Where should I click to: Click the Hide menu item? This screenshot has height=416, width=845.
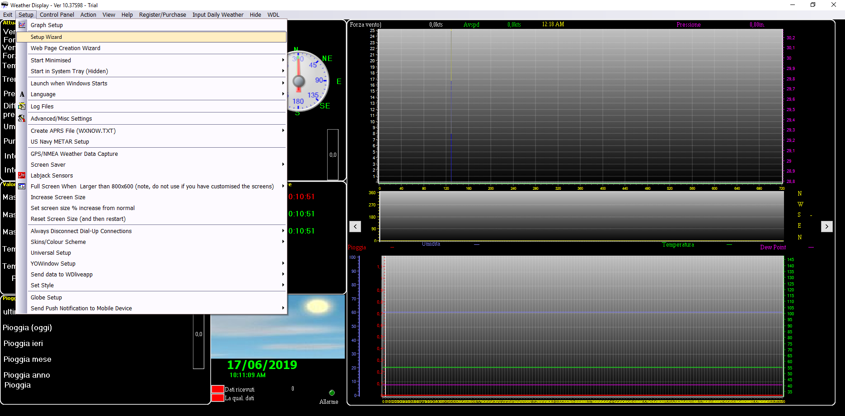(x=255, y=14)
